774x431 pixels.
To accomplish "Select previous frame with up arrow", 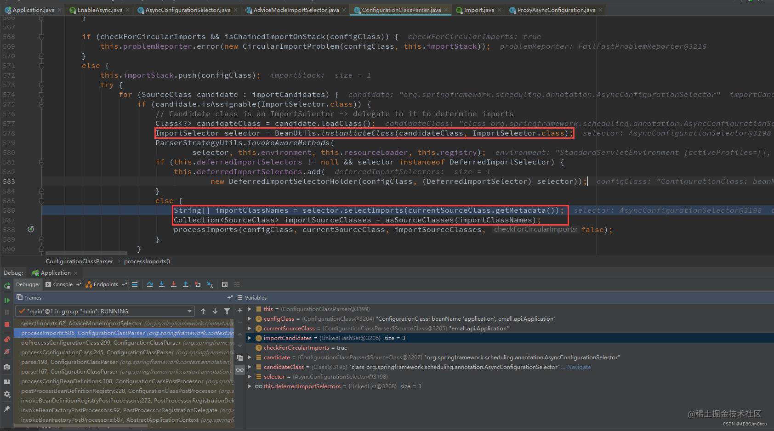I will pos(203,311).
